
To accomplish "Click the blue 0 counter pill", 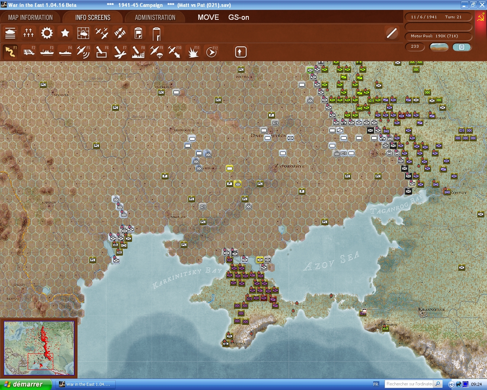I will click(462, 47).
